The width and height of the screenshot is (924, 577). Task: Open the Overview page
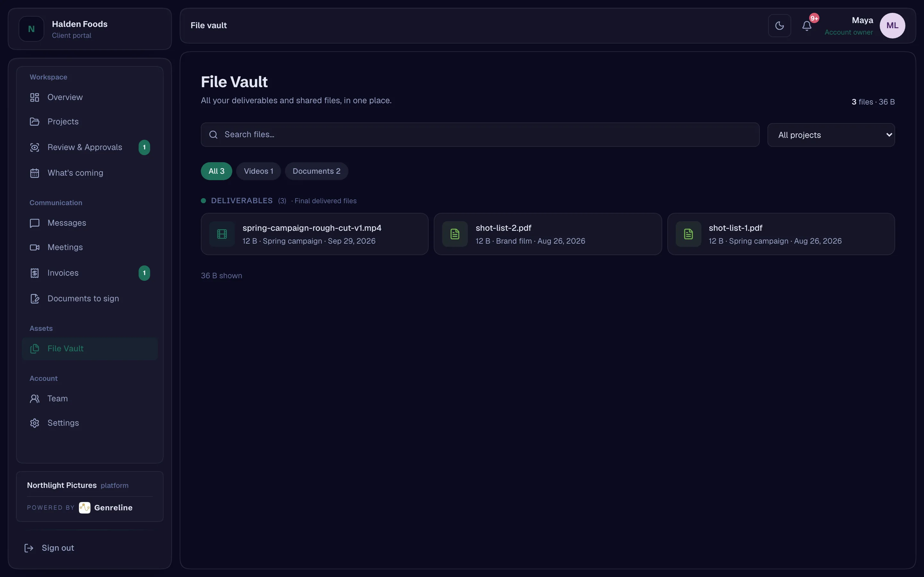coord(90,97)
